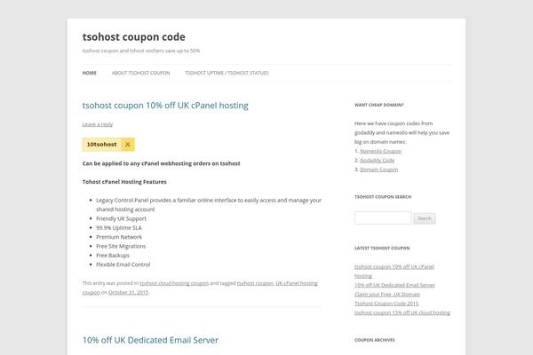Image resolution: width=533 pixels, height=355 pixels.
Task: Click the tsohost coupon code site title
Action: [133, 36]
